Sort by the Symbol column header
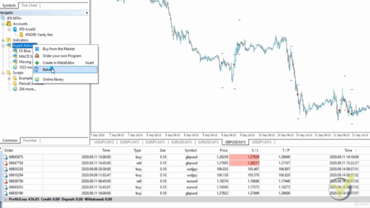The width and height of the screenshot is (370, 208). (191, 150)
